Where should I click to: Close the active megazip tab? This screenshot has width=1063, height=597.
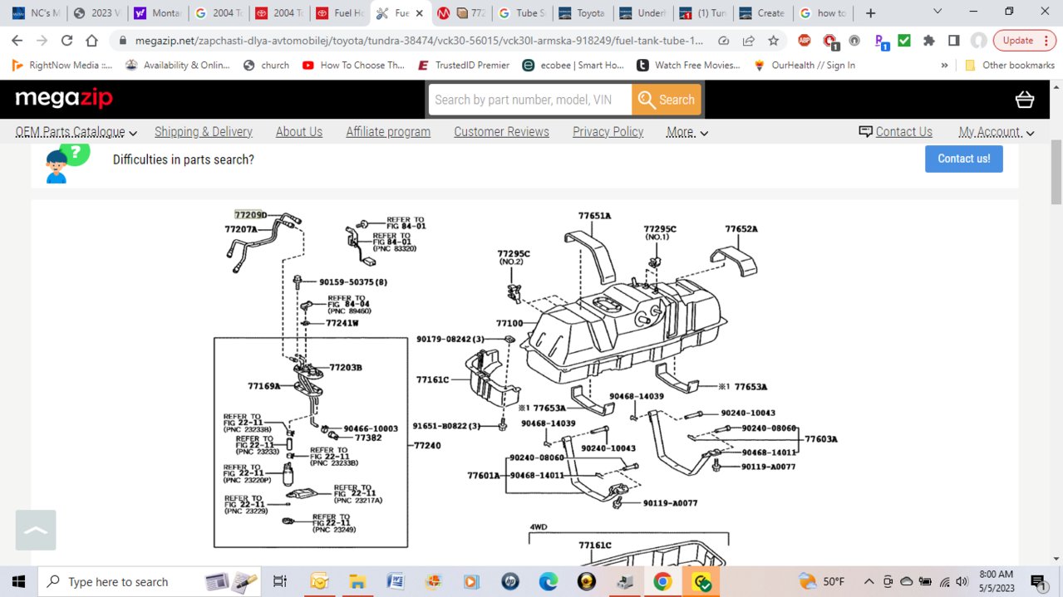[420, 13]
